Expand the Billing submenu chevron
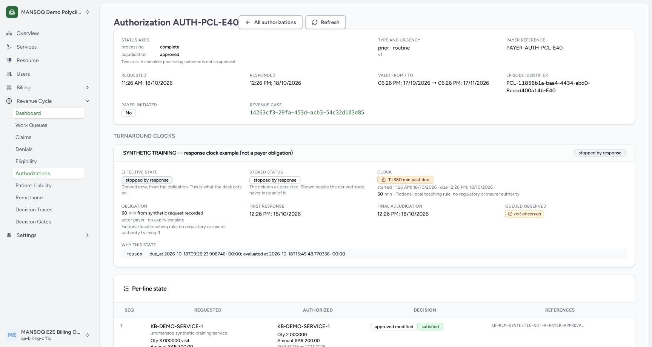The height and width of the screenshot is (347, 652). tap(88, 87)
